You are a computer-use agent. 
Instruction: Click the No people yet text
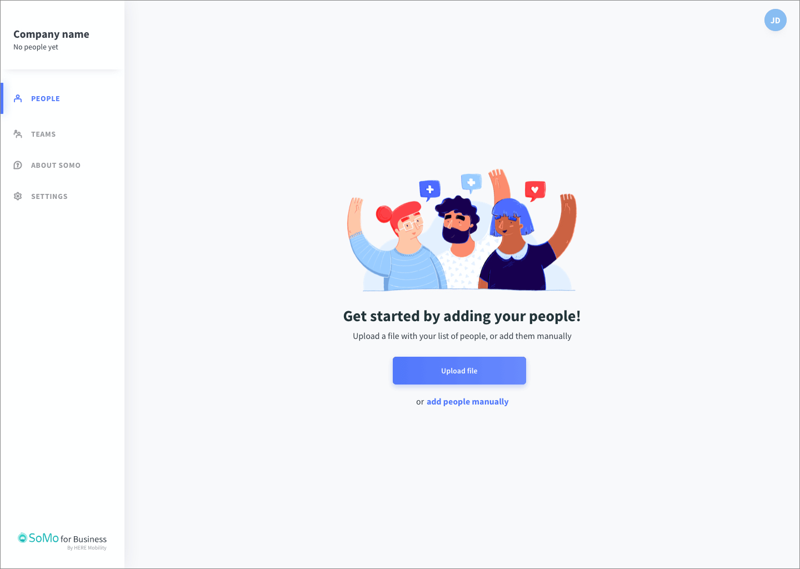(x=36, y=47)
